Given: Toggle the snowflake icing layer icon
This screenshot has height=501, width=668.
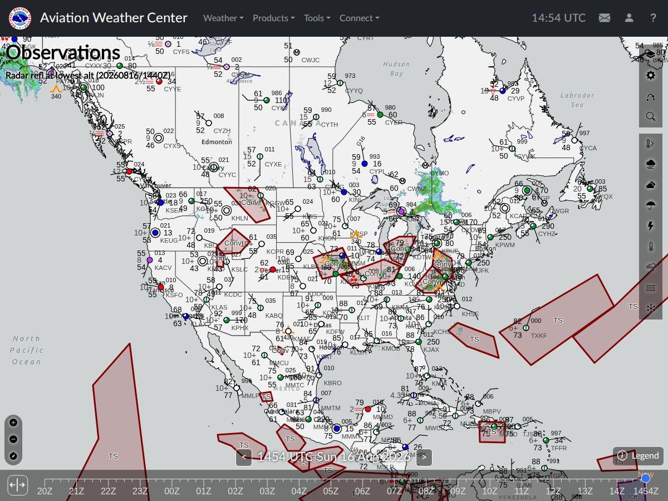Looking at the screenshot, I should [x=651, y=308].
